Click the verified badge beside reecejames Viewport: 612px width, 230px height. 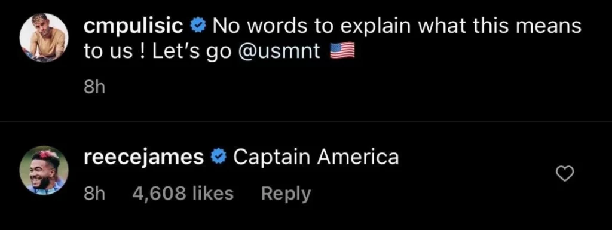(x=218, y=157)
